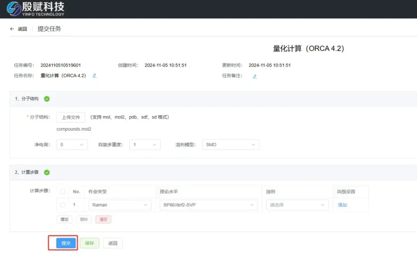Submit the task with the 提交 button
This screenshot has width=417, height=259.
pos(66,243)
